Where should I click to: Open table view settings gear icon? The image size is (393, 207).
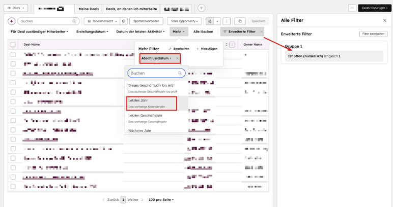124,21
